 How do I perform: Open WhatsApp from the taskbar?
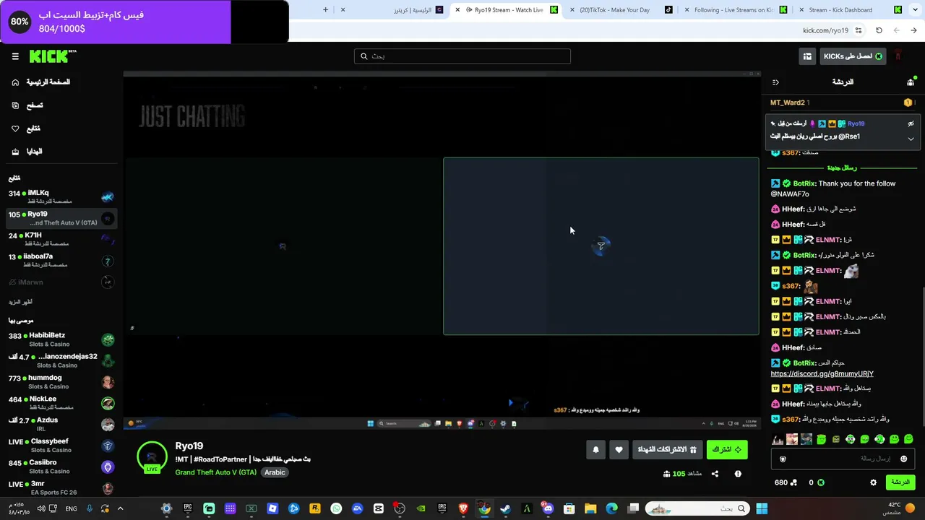(x=336, y=508)
